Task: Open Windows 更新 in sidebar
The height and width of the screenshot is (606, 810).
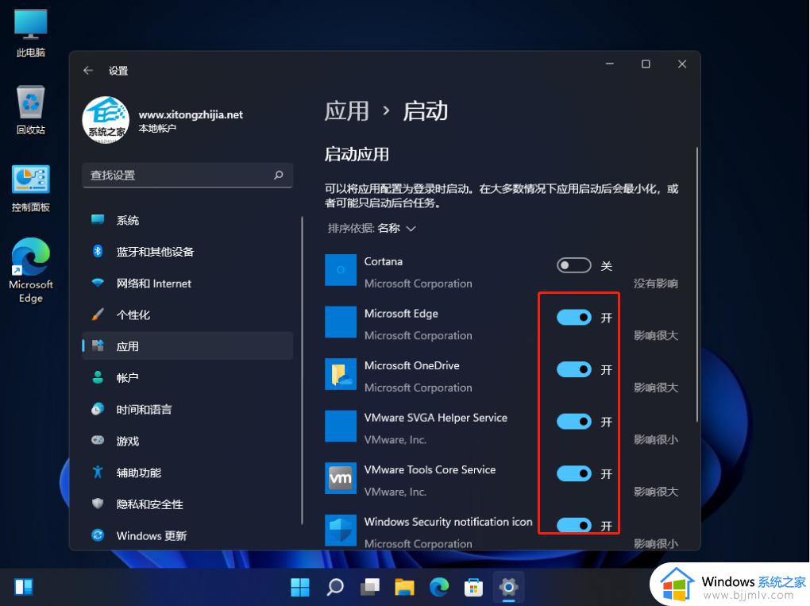Action: point(187,535)
